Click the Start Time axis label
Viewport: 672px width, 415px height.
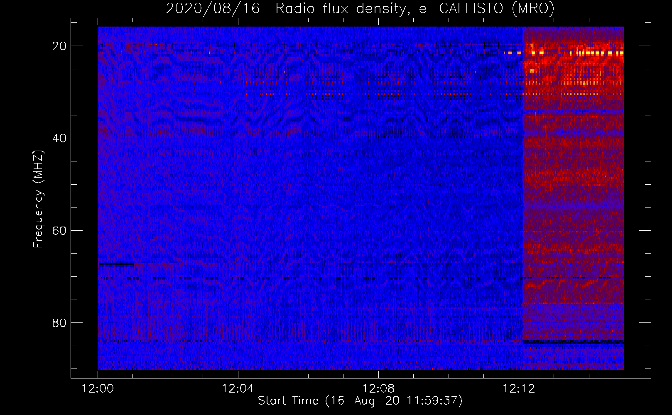point(360,401)
